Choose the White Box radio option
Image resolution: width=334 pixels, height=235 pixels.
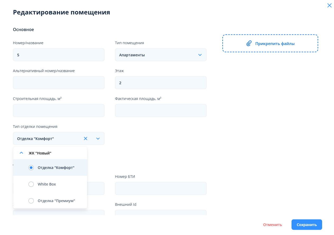pos(31,184)
